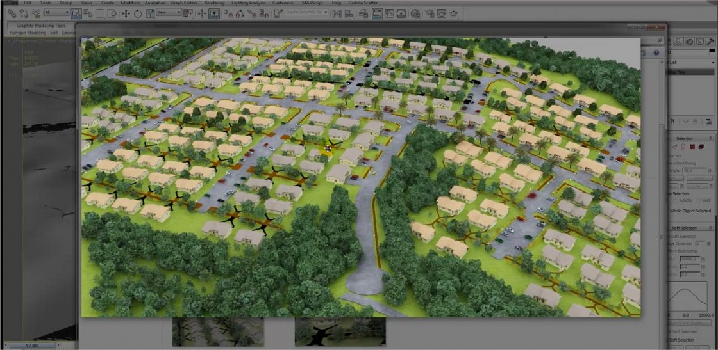Viewport: 718px width, 350px height.
Task: Click the Select and Link tool icon
Action: point(12,13)
